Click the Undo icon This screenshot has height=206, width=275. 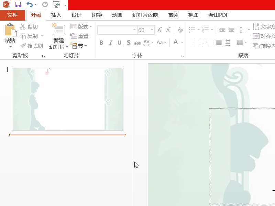(x=30, y=4)
